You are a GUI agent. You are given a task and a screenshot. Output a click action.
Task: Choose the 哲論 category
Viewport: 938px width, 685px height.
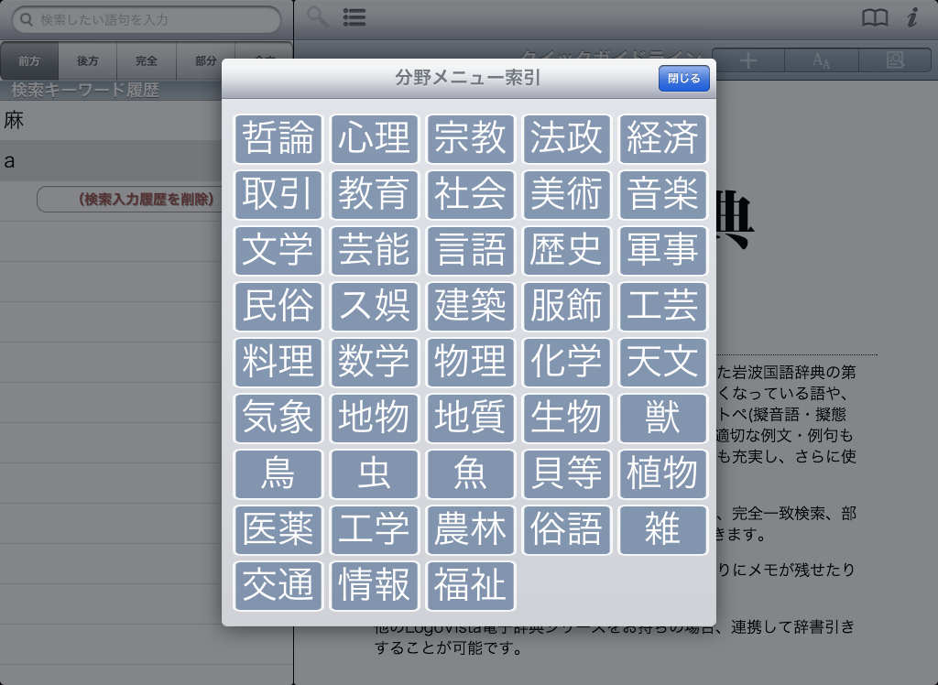point(278,139)
